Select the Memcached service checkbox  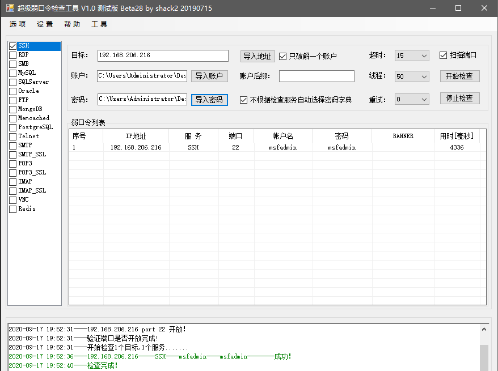(x=12, y=118)
